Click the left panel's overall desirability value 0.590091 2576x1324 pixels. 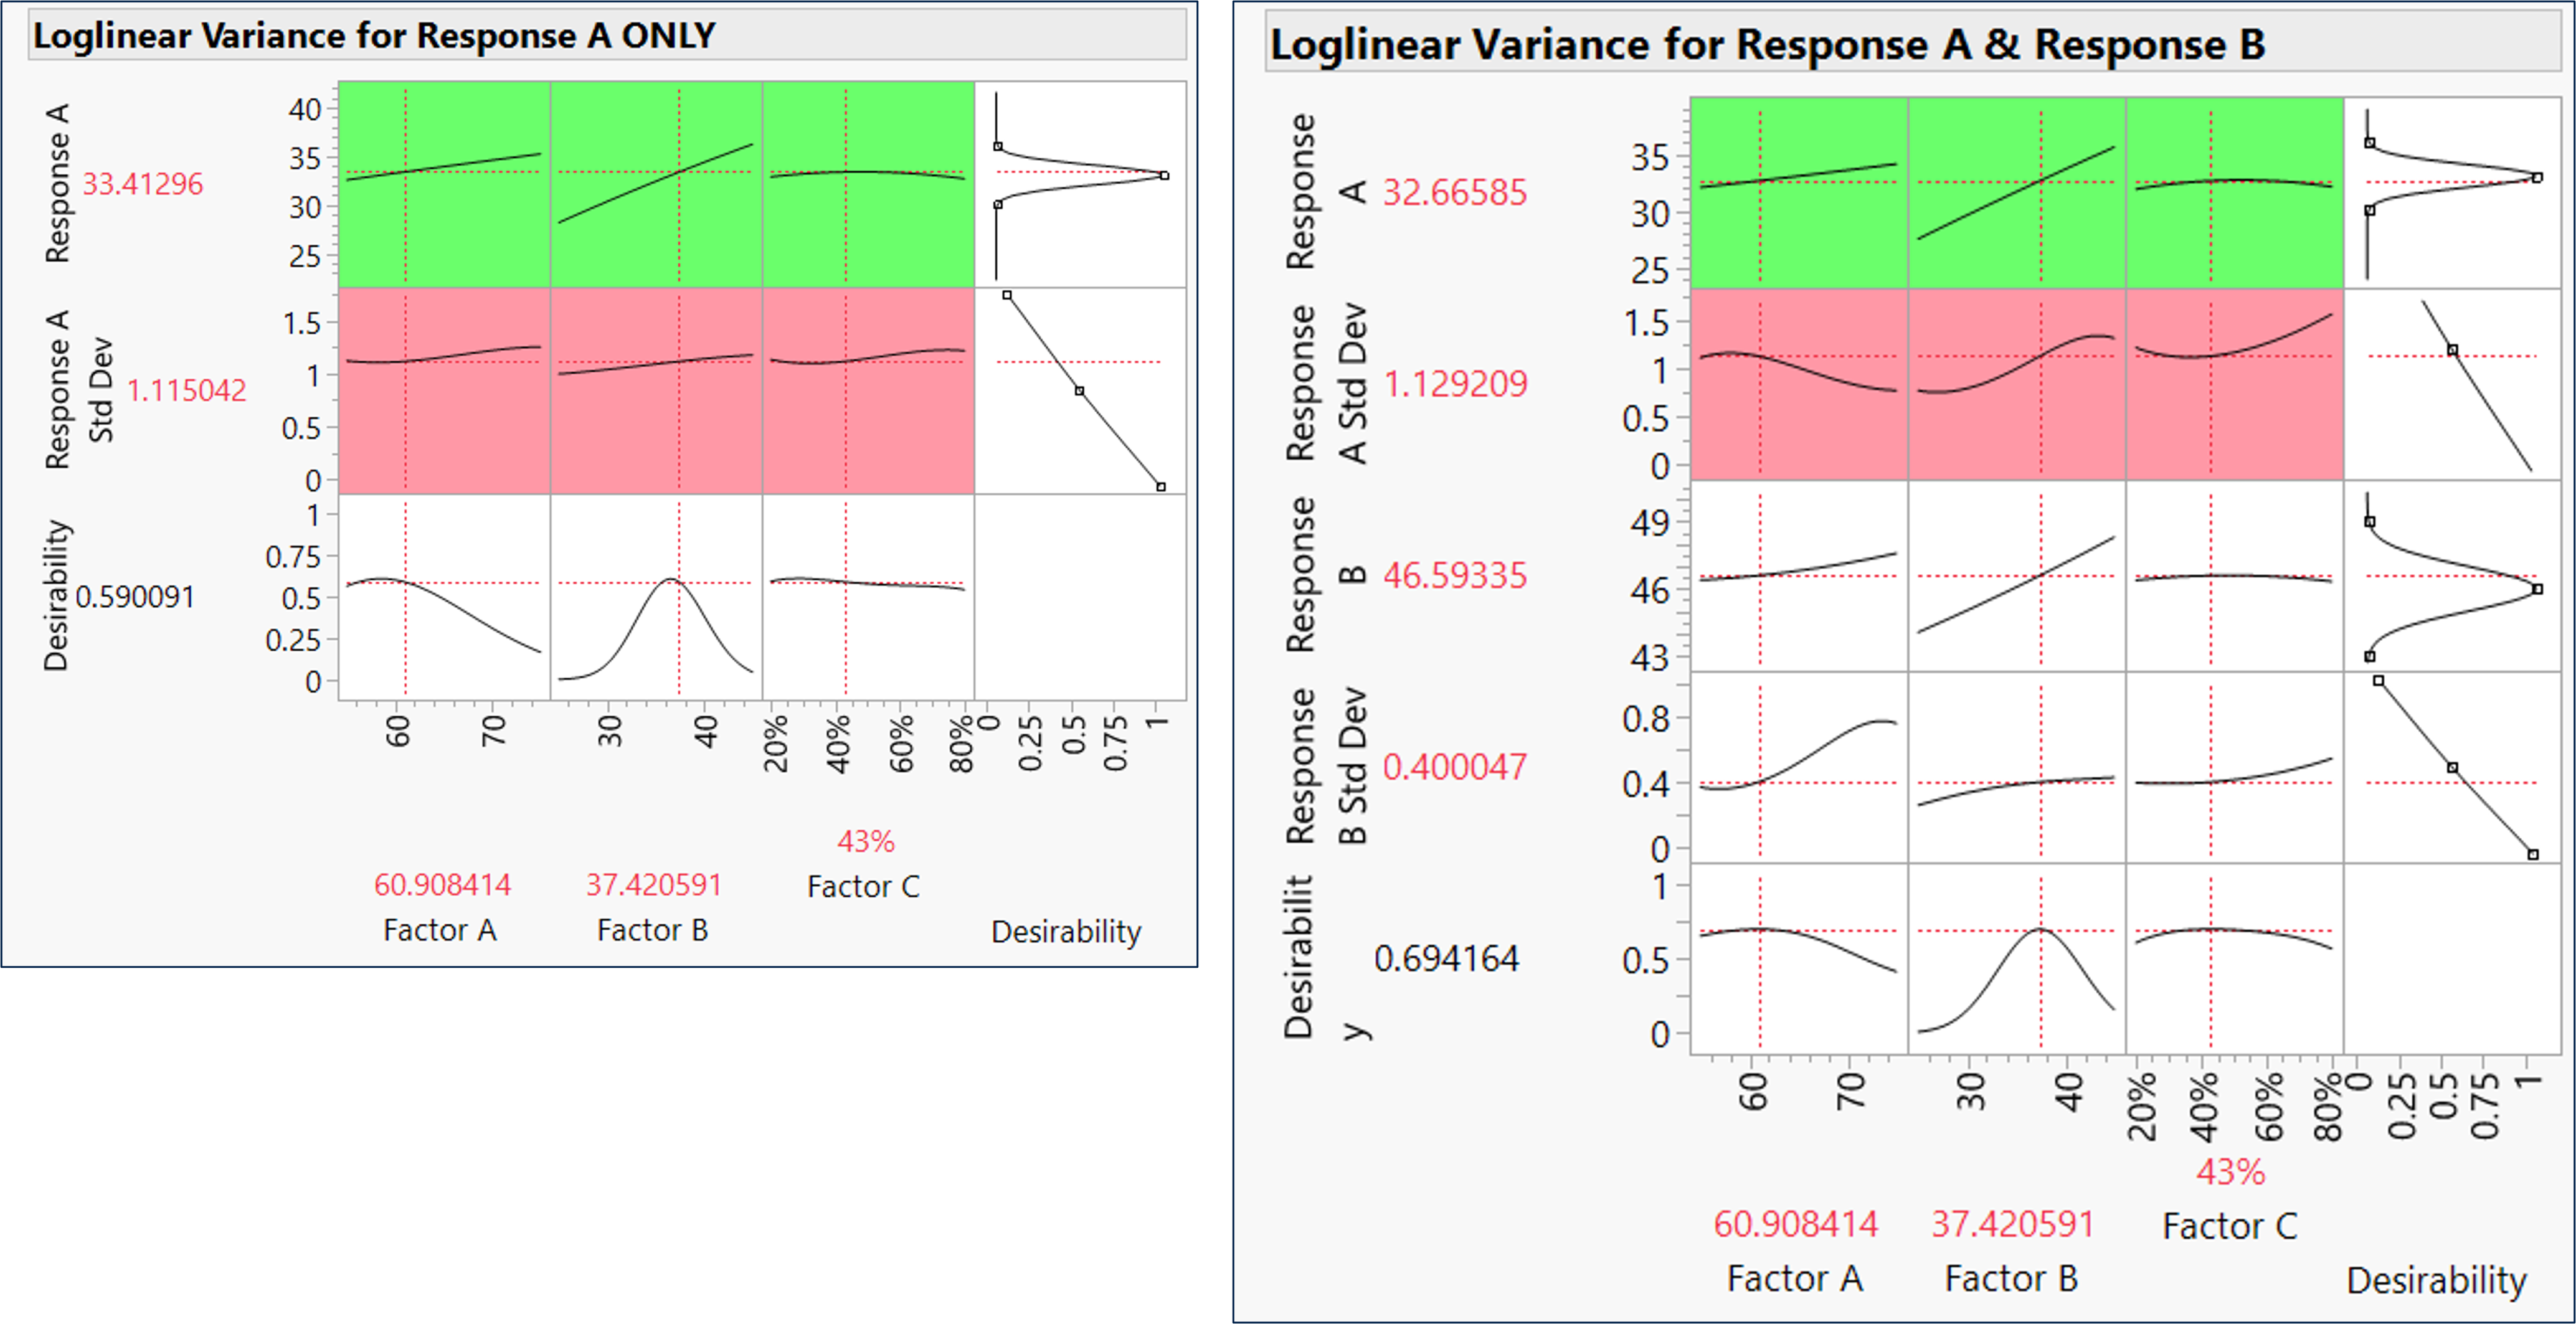tap(135, 597)
